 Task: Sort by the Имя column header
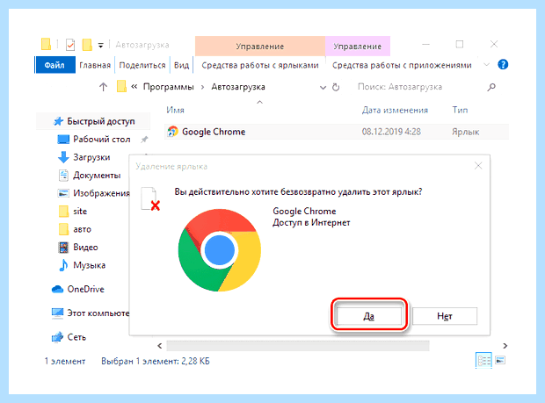(175, 110)
